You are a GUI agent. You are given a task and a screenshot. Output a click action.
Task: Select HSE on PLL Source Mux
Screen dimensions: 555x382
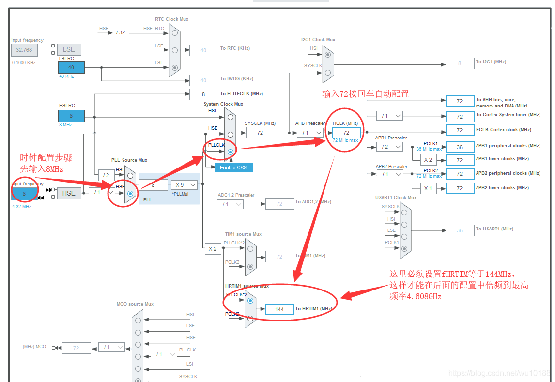pyautogui.click(x=130, y=194)
